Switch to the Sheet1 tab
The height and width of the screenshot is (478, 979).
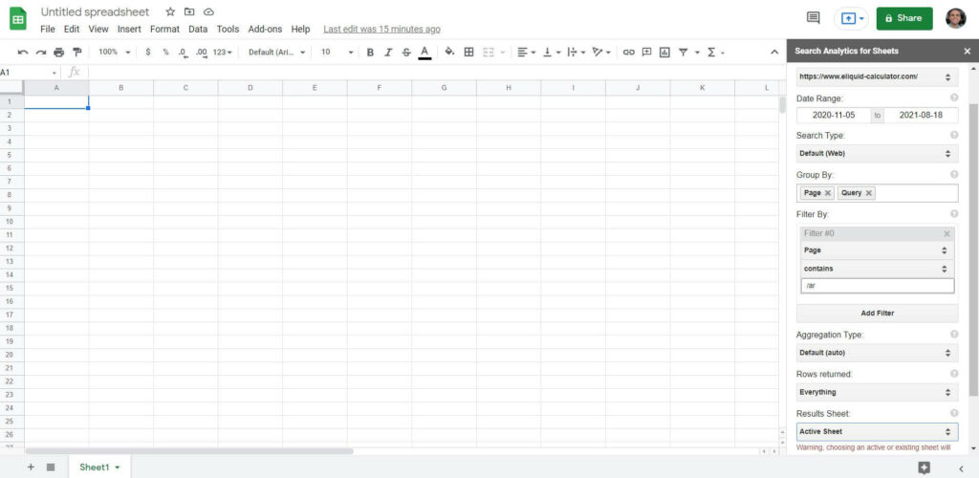pos(94,467)
